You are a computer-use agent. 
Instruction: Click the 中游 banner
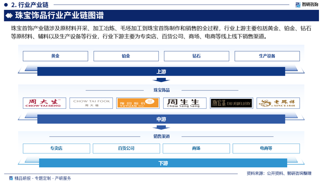[161, 119]
